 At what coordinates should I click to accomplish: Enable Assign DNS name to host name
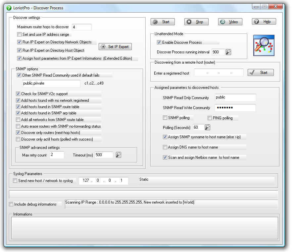coord(165,147)
